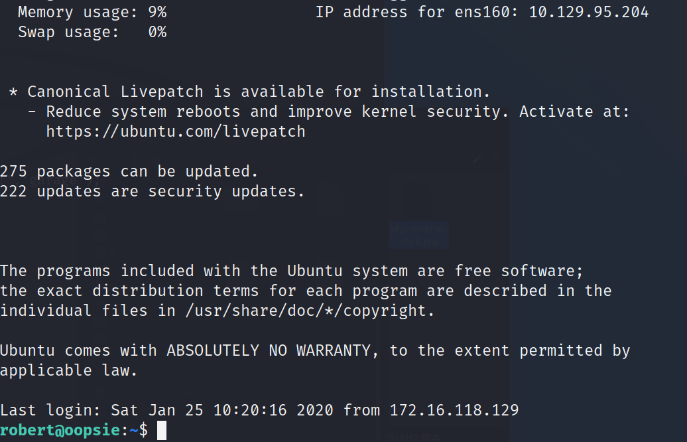This screenshot has width=687, height=442.
Task: Click the "Sat Jan 25 10:20:16 2020" timestamp
Action: (x=221, y=410)
